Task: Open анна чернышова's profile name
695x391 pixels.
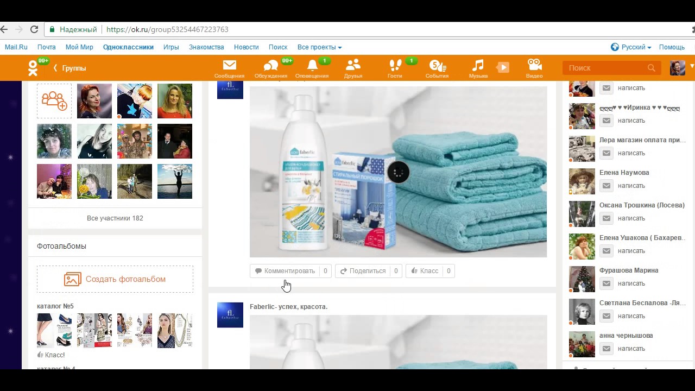Action: (x=626, y=336)
